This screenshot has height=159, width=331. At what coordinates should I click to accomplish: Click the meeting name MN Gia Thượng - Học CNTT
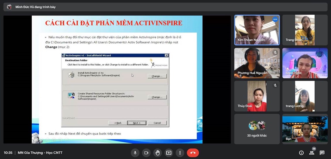[x=40, y=153]
